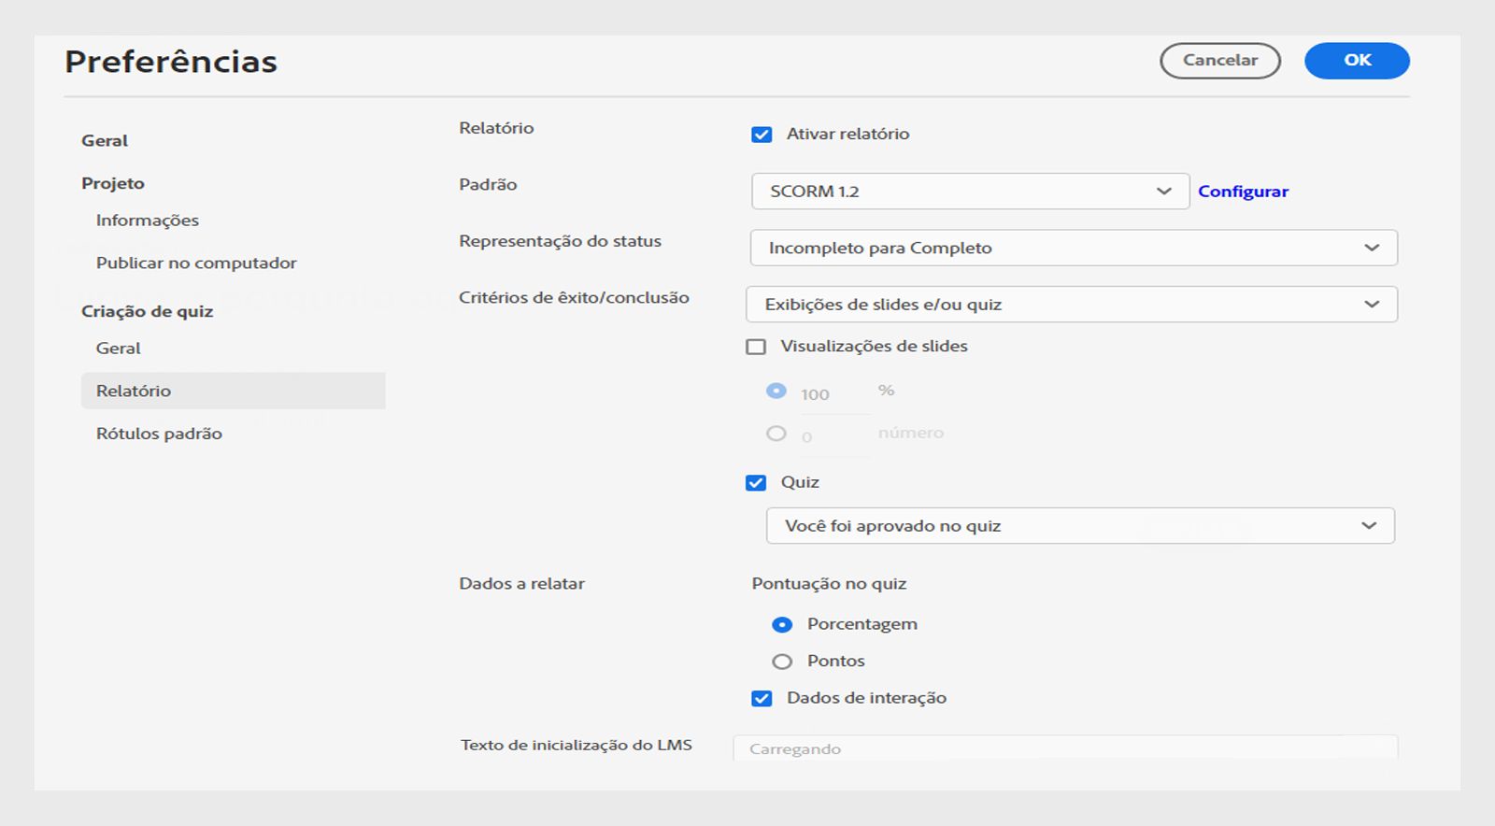Select the Pontos radio button
Image resolution: width=1495 pixels, height=826 pixels.
pyautogui.click(x=782, y=662)
